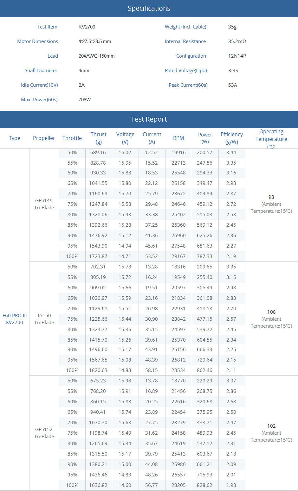Select the 862.46 power value

[204, 370]
